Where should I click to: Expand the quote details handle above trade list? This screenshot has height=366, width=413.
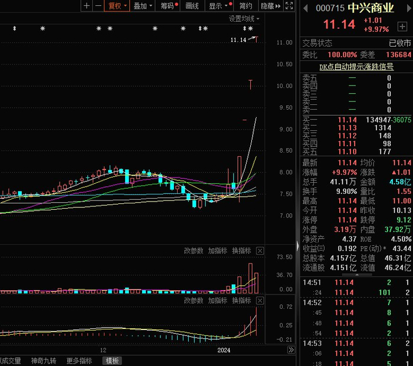click(x=357, y=275)
